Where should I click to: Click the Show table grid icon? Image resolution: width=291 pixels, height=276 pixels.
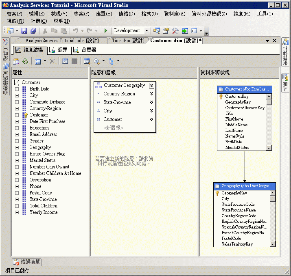[65, 61]
